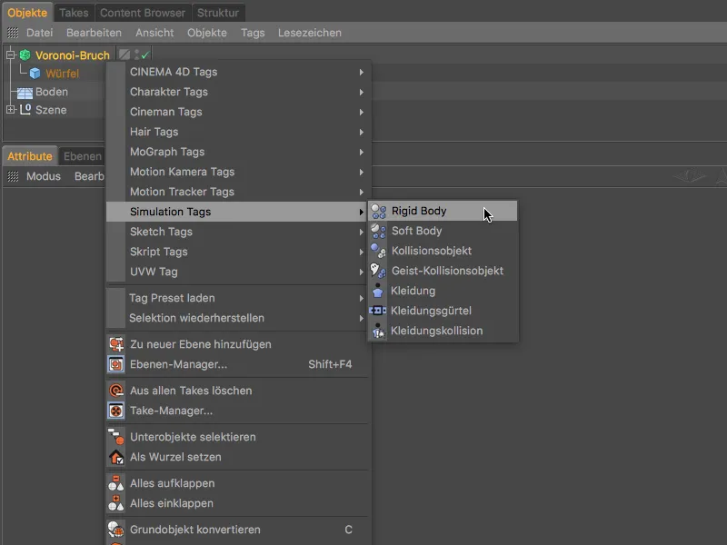
Task: Switch to the Struktur tab
Action: pos(218,13)
